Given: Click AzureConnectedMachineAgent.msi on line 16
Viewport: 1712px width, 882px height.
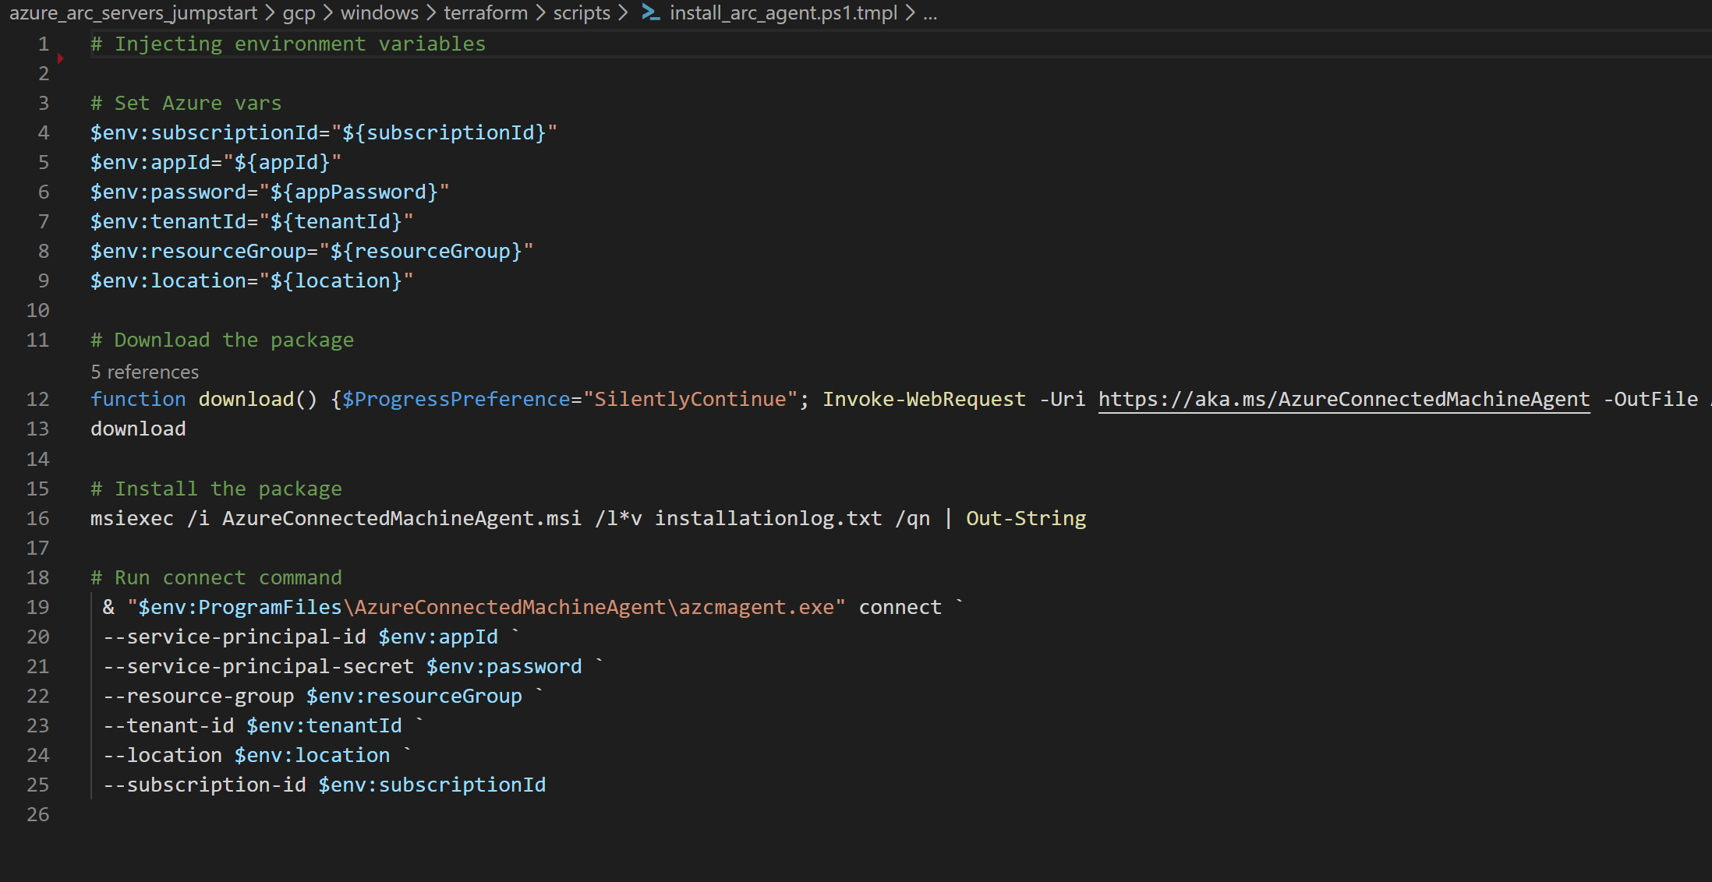Looking at the screenshot, I should pyautogui.click(x=401, y=518).
